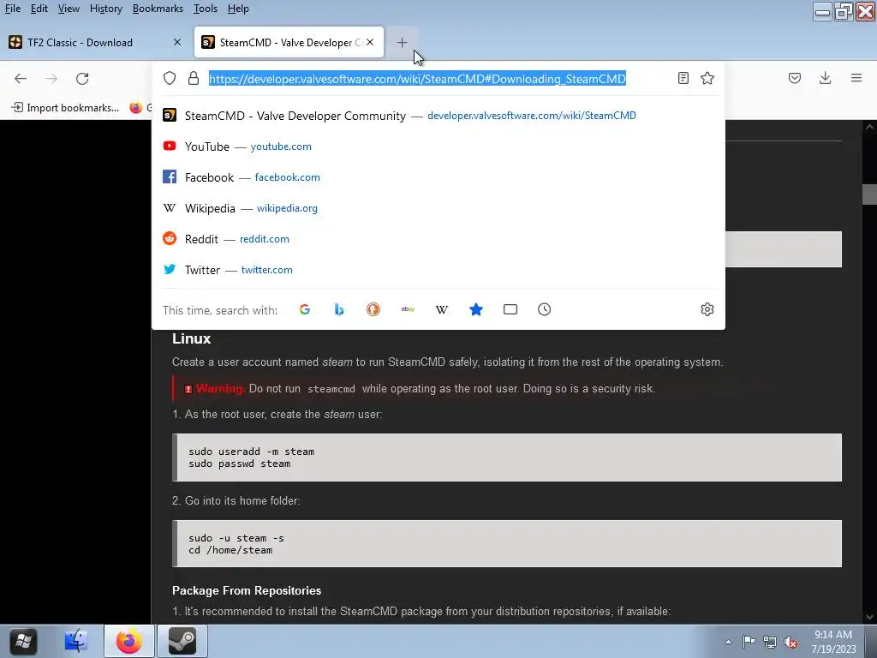
Task: Open the File menu
Action: tap(12, 9)
